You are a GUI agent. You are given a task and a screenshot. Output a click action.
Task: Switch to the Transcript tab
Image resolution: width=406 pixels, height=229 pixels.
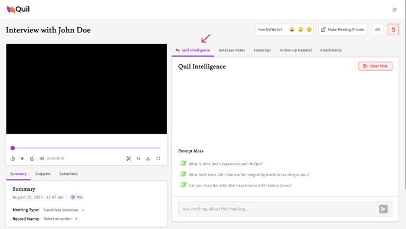click(x=262, y=50)
